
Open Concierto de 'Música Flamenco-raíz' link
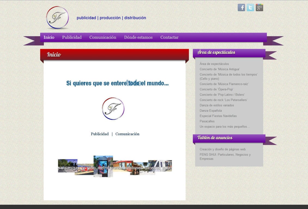224,84
